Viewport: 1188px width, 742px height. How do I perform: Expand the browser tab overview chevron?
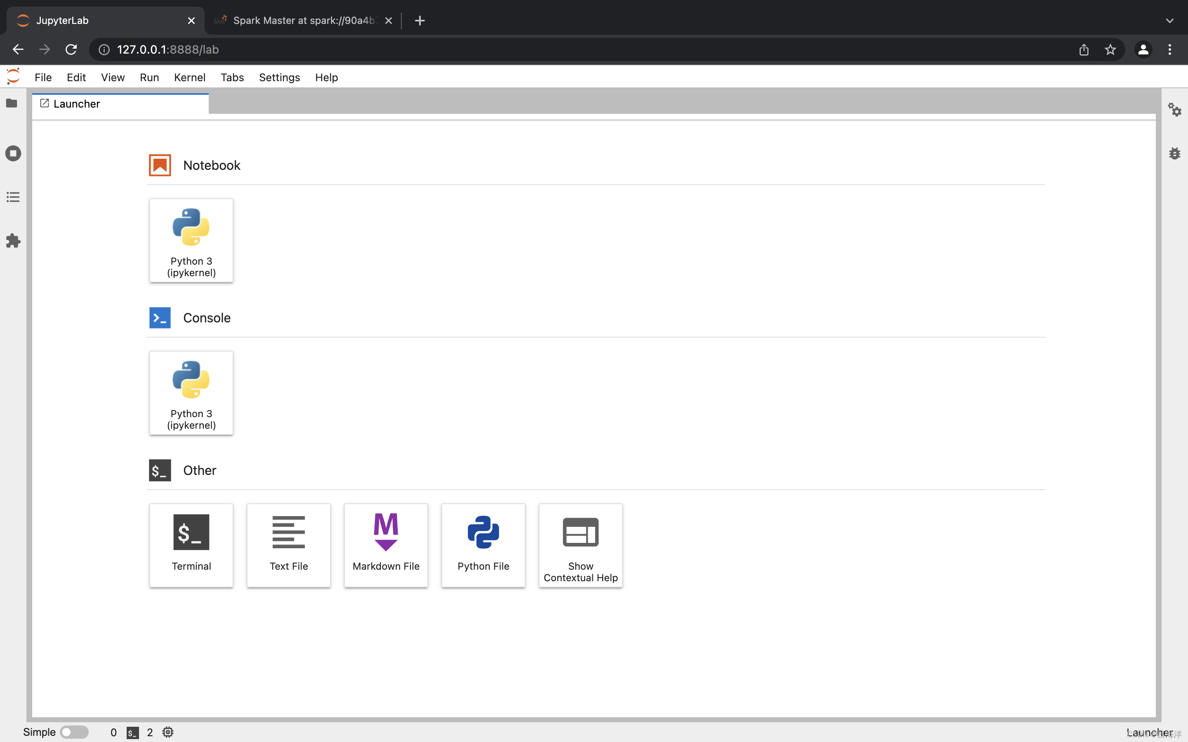(x=1170, y=20)
